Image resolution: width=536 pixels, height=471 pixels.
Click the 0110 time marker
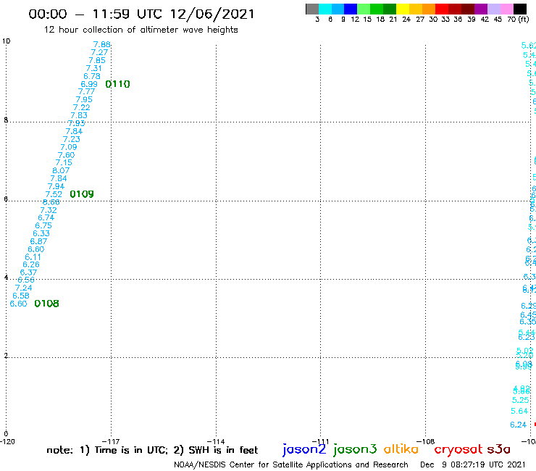click(117, 84)
